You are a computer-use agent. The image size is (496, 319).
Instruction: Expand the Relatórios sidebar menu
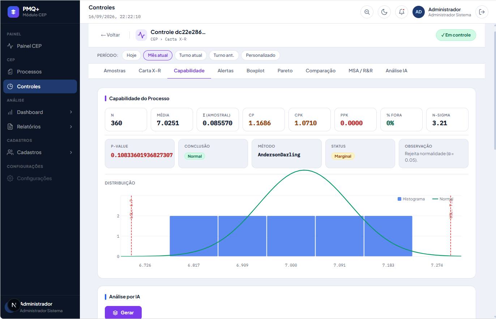point(40,127)
